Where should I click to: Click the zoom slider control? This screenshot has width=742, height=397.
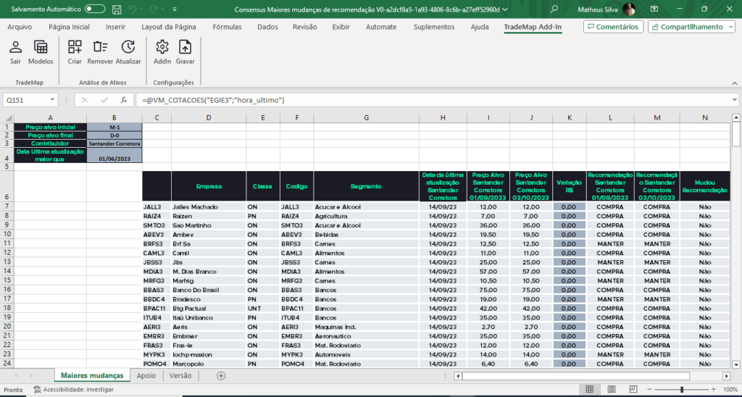[x=681, y=390]
